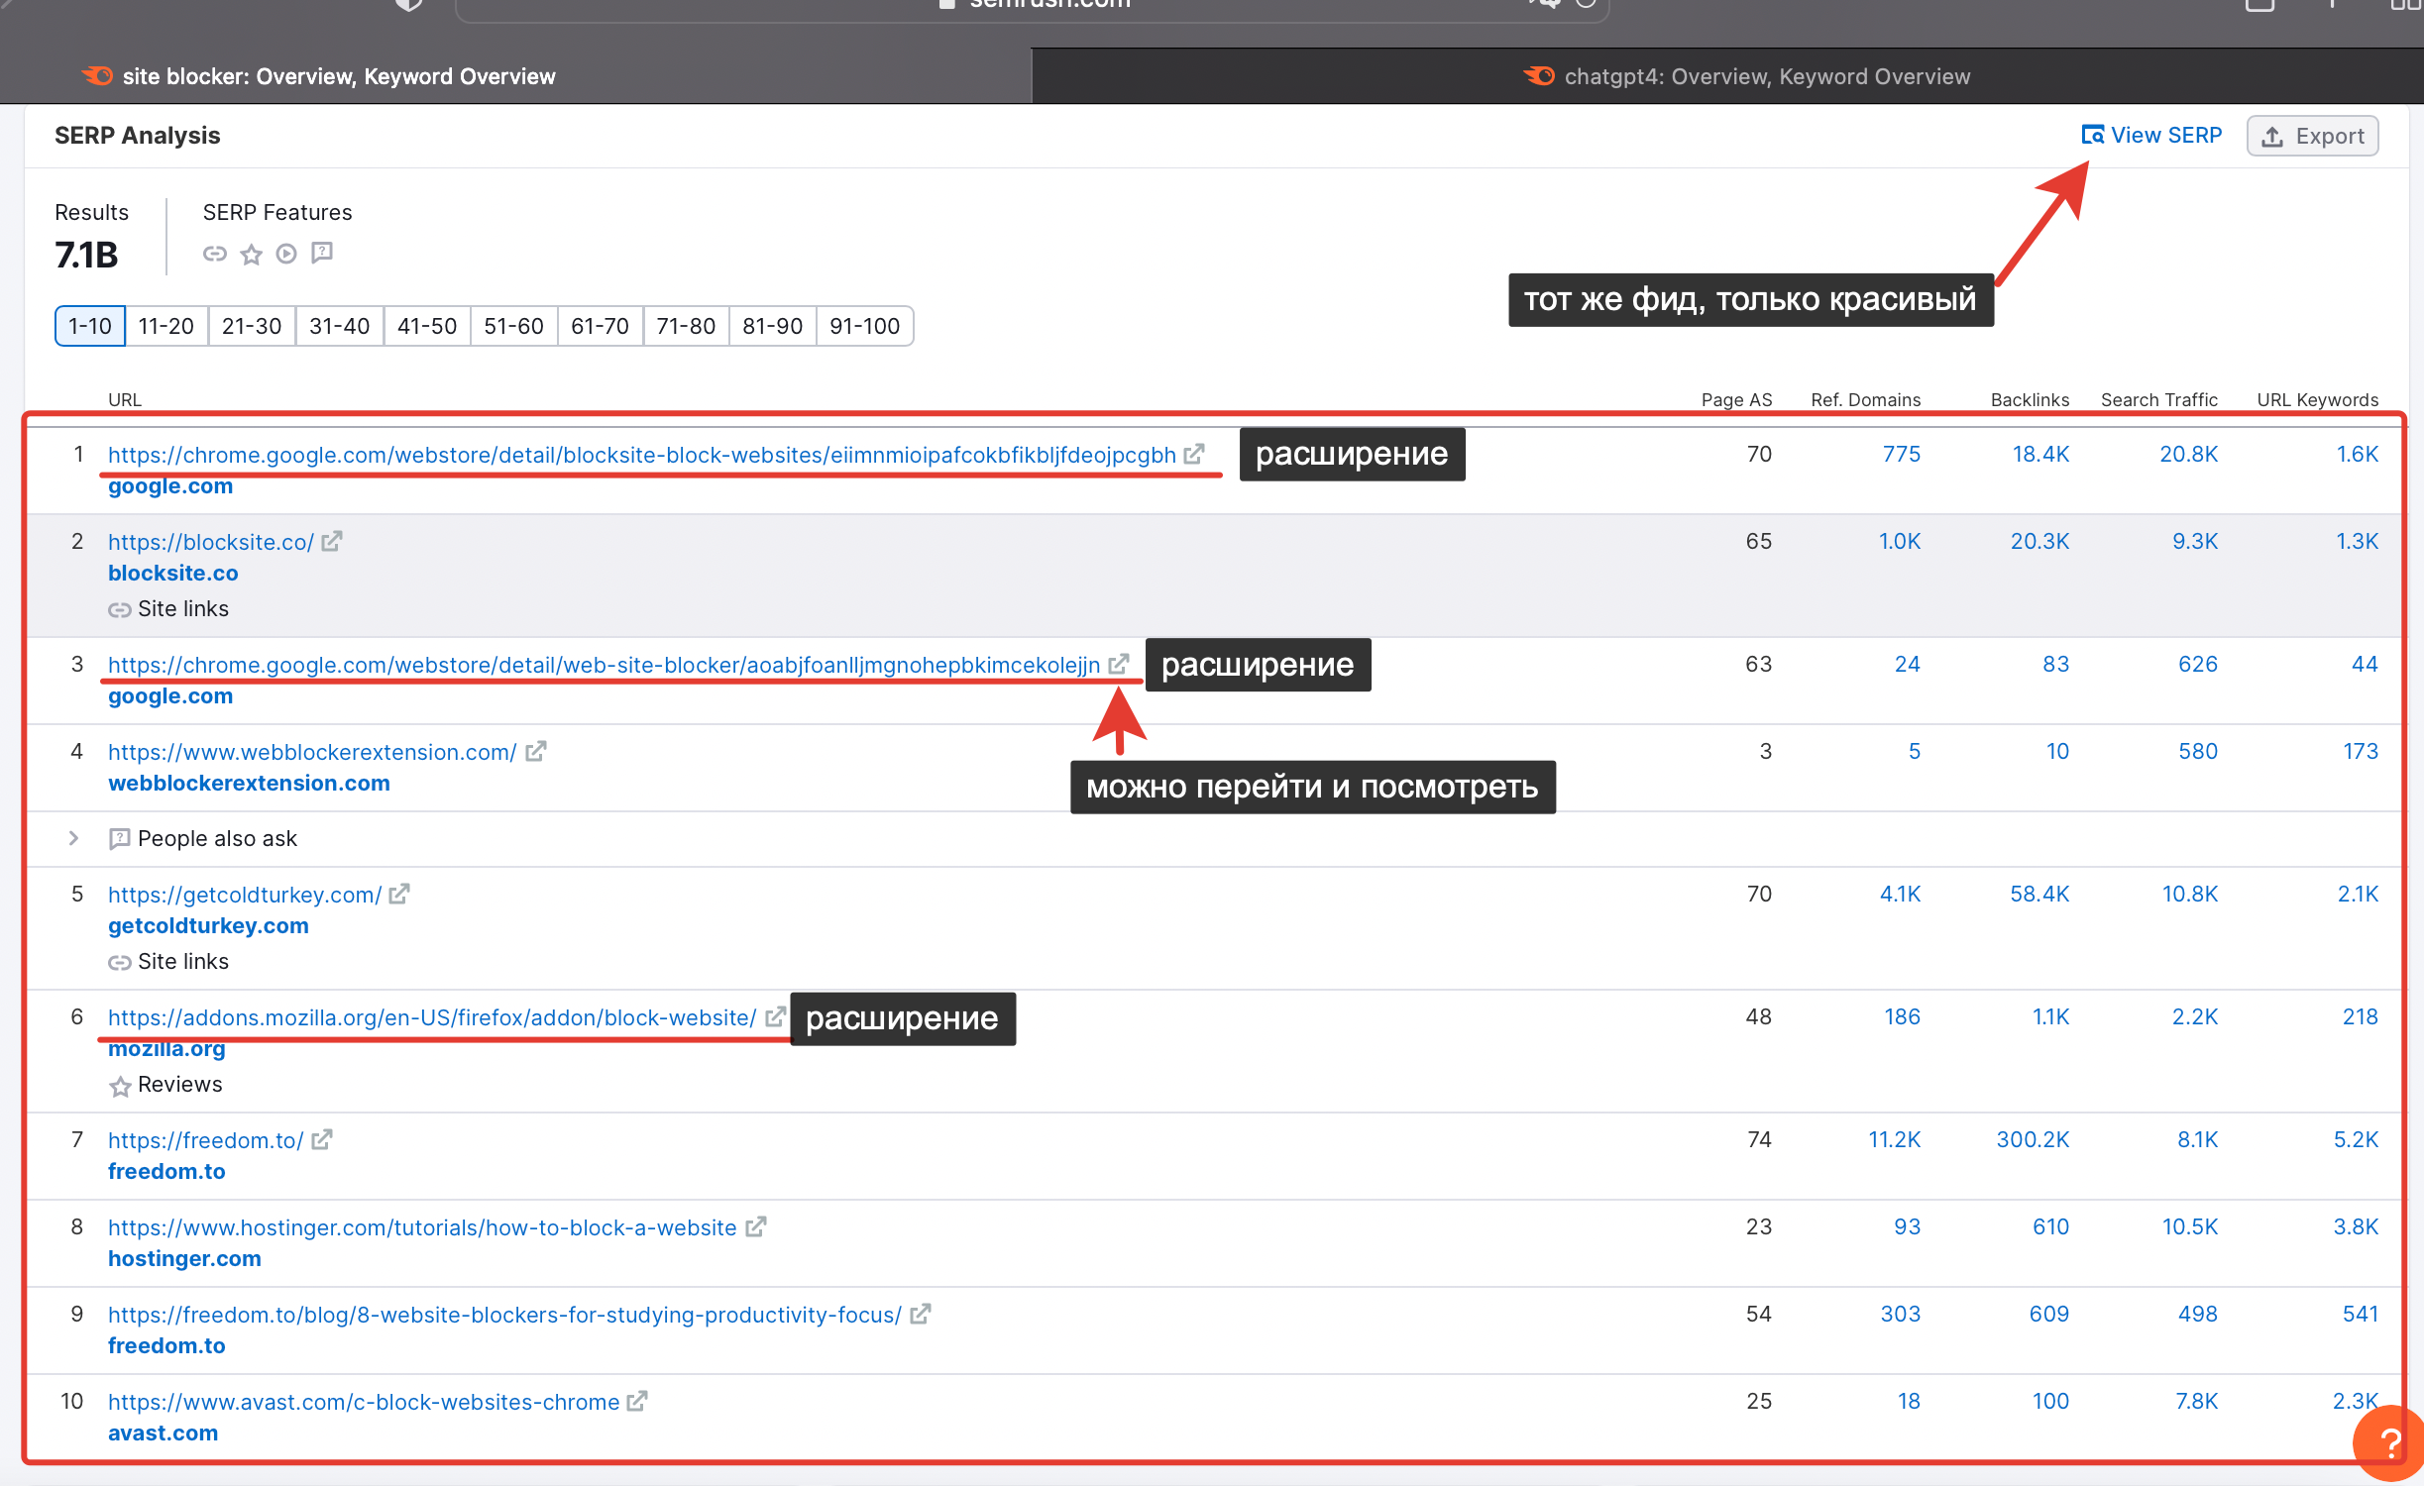Click the video play SERP feature icon
Screen dimensions: 2424x1486
click(286, 254)
